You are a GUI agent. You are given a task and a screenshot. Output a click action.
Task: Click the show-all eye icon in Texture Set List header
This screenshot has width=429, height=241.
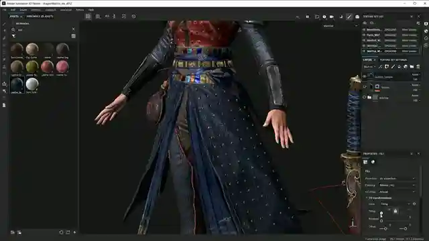tap(365, 23)
